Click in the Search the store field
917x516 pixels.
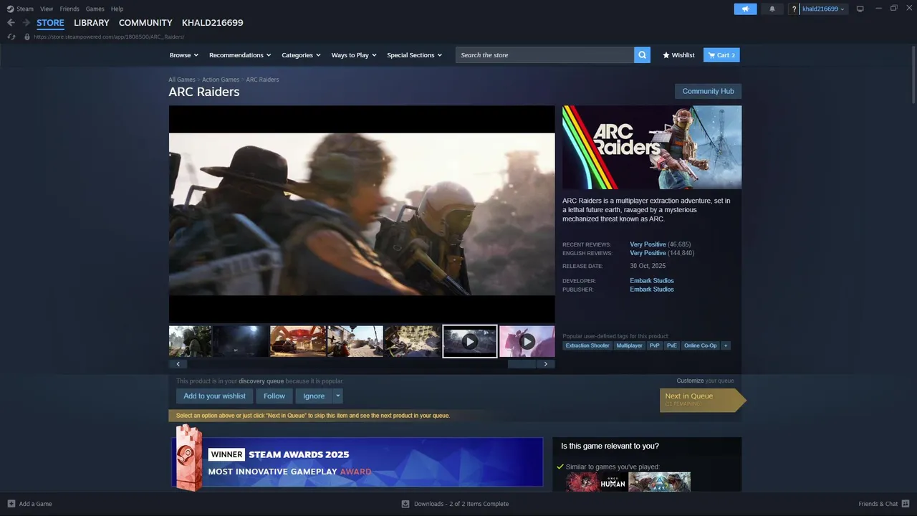544,55
